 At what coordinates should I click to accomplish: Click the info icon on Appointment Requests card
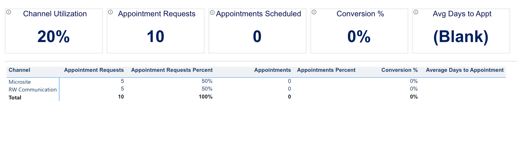(x=111, y=12)
